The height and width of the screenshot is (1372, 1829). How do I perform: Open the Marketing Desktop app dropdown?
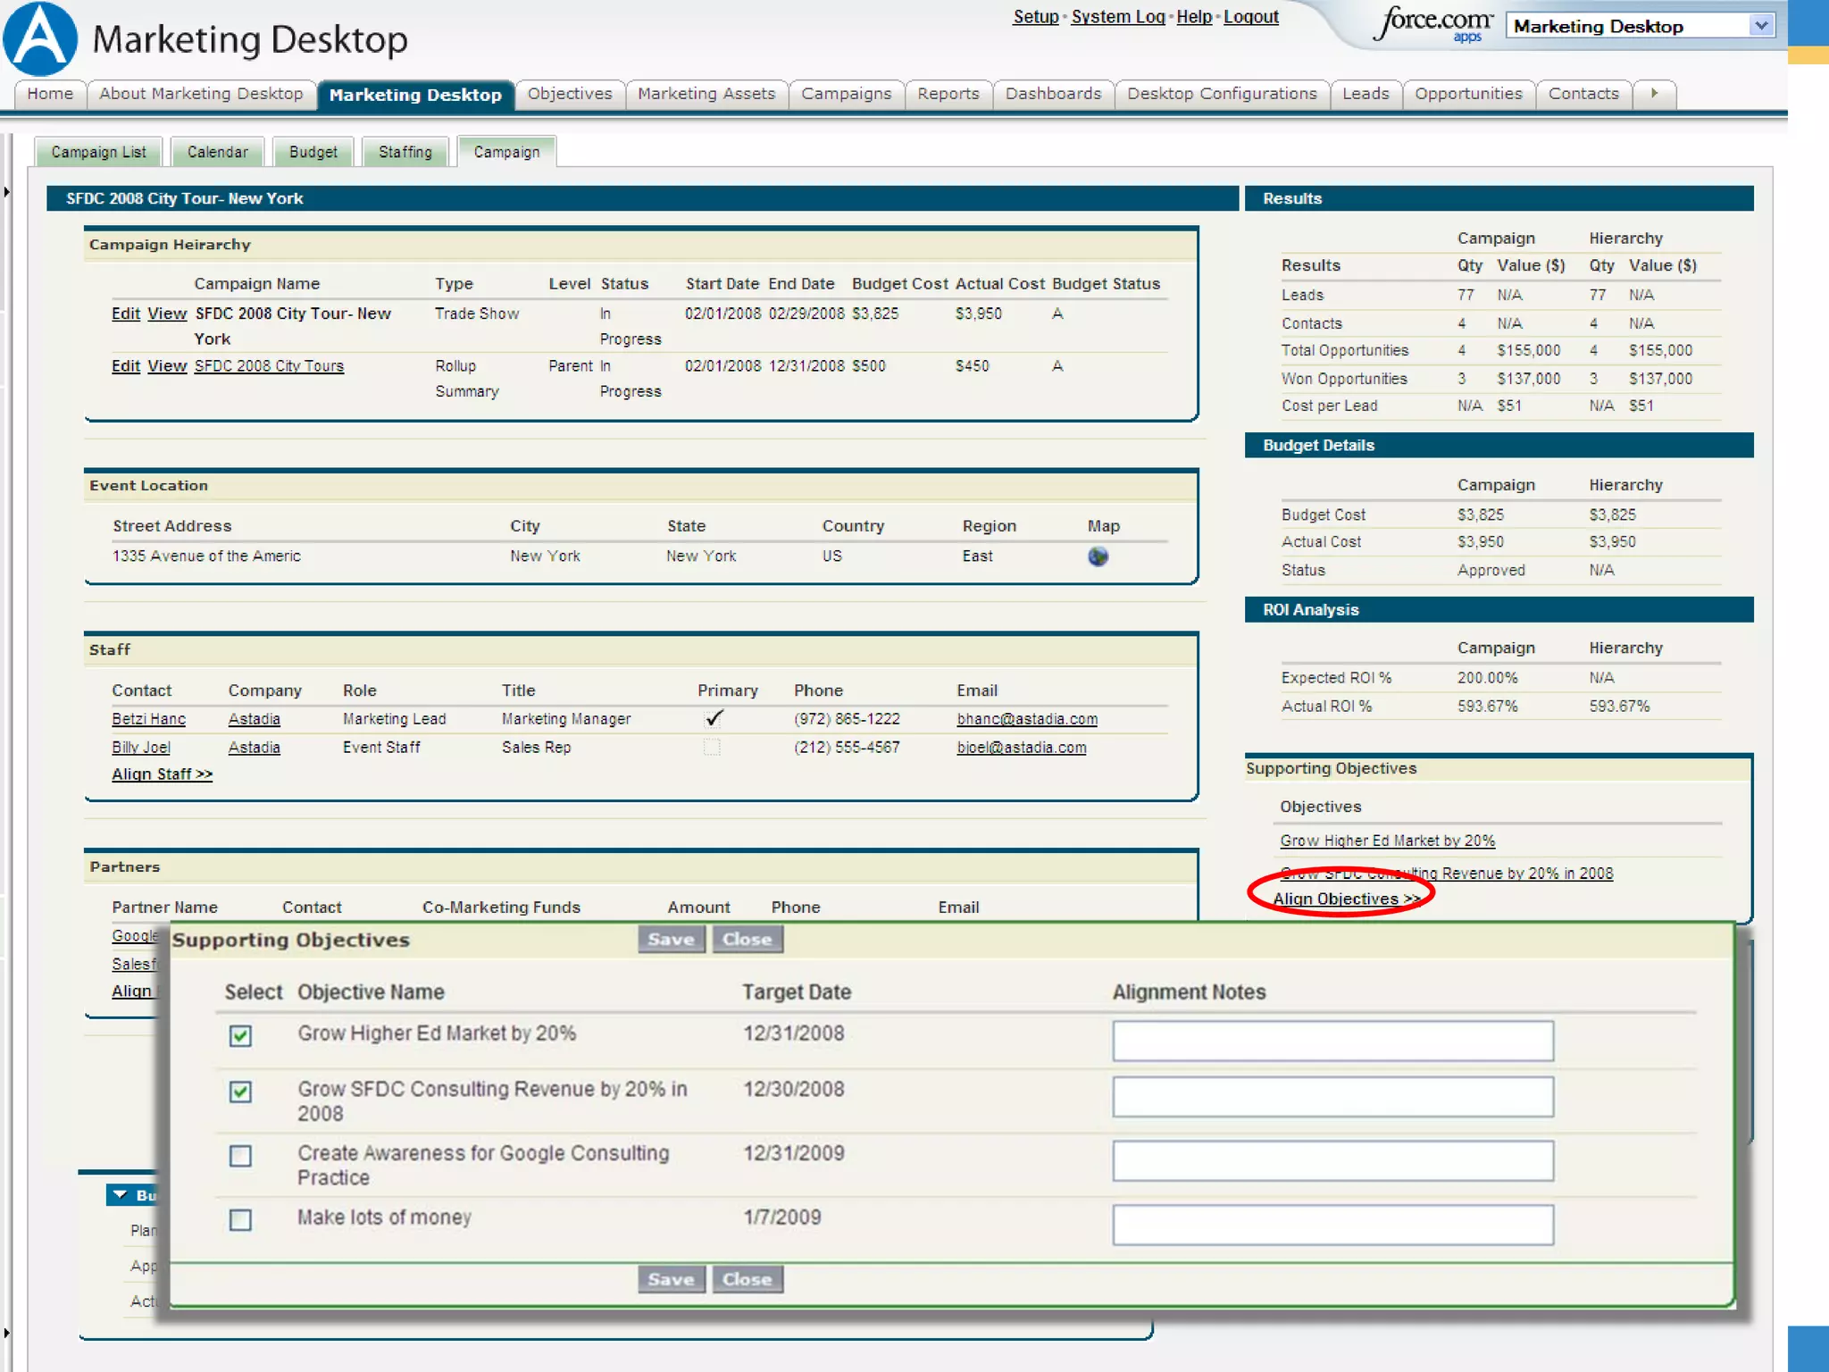coord(1760,26)
